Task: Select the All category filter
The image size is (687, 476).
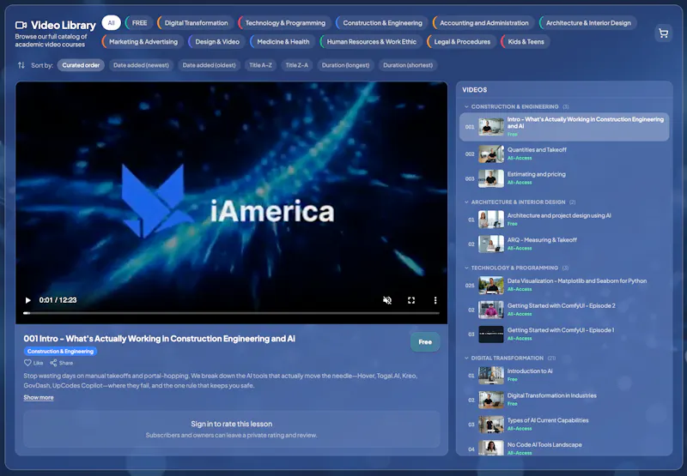Action: (x=112, y=23)
